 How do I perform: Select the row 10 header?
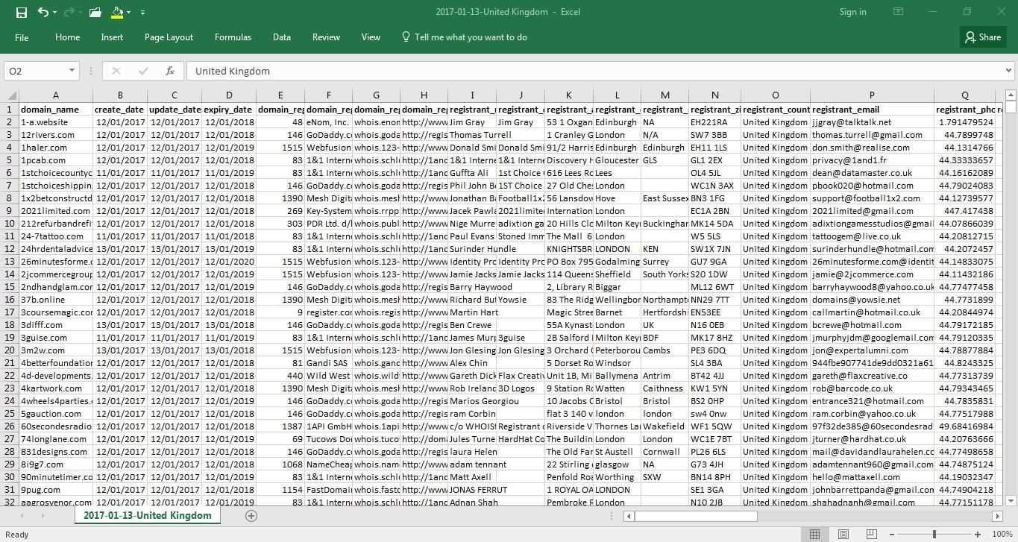point(9,223)
